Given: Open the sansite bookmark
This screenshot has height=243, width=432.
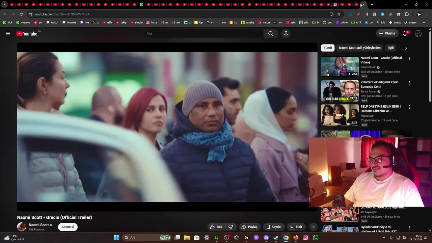Looking at the screenshot, I should pos(247,23).
